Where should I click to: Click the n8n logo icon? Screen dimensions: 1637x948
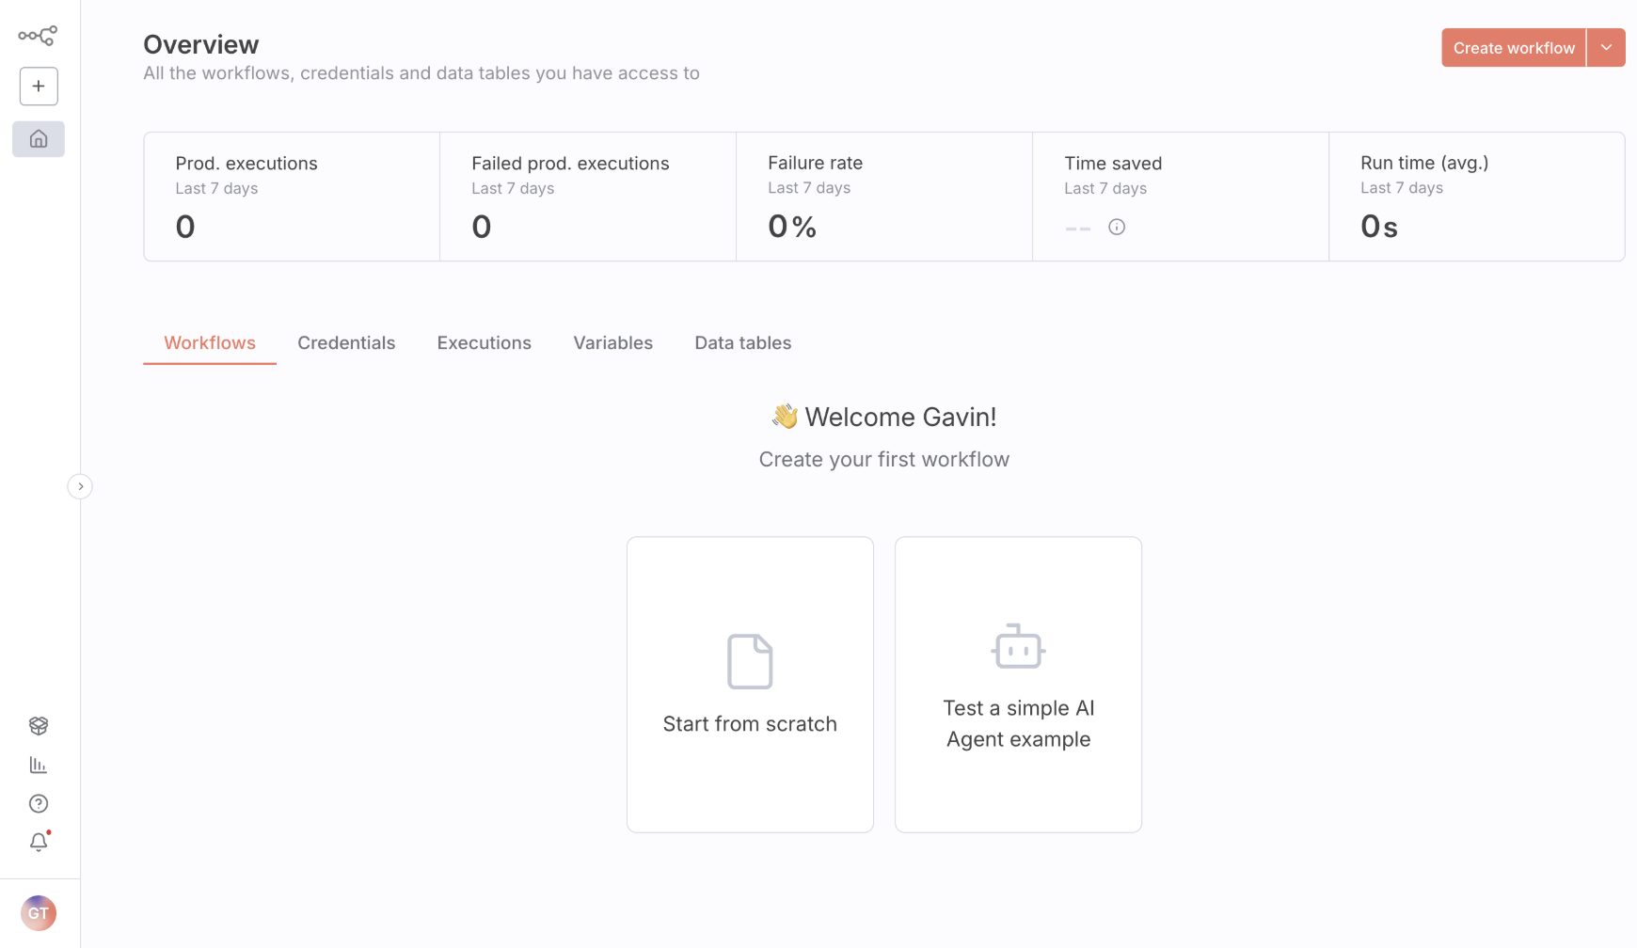tap(38, 36)
